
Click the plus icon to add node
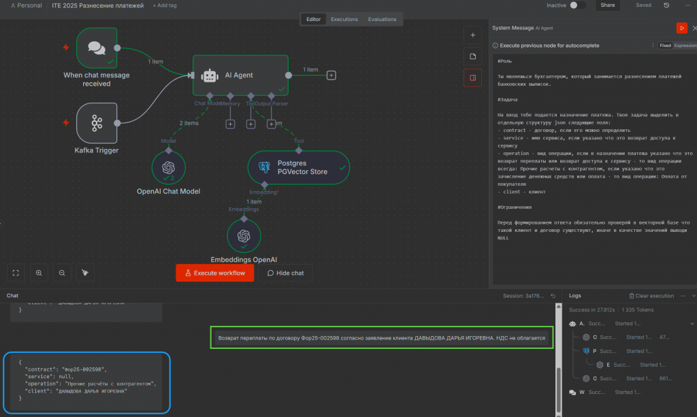point(472,35)
